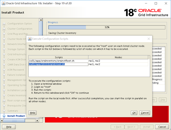The width and height of the screenshot is (171, 130).
Task: Click the sidebar horizontal scroll right arrow
Action: click(37, 120)
